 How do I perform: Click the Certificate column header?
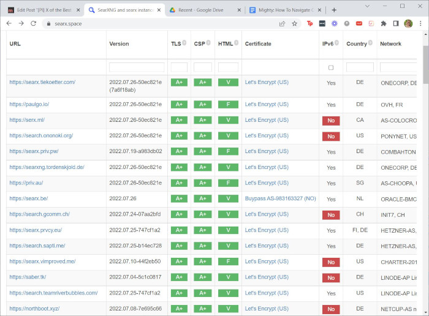pos(258,43)
